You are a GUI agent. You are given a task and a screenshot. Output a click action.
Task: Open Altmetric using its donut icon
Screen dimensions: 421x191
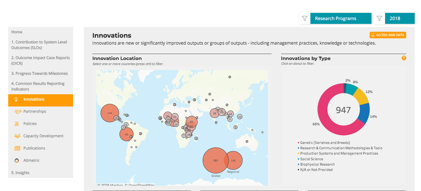point(17,160)
